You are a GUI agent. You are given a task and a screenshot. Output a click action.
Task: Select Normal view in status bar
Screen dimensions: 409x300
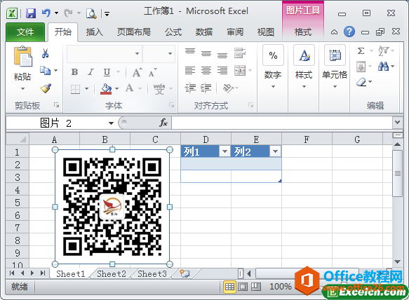(229, 287)
